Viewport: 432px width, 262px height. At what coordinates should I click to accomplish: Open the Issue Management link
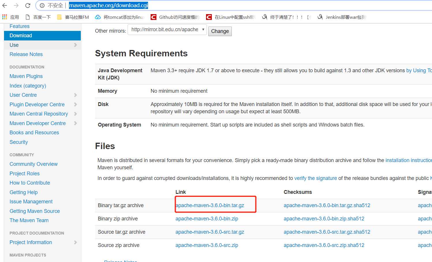(31, 202)
